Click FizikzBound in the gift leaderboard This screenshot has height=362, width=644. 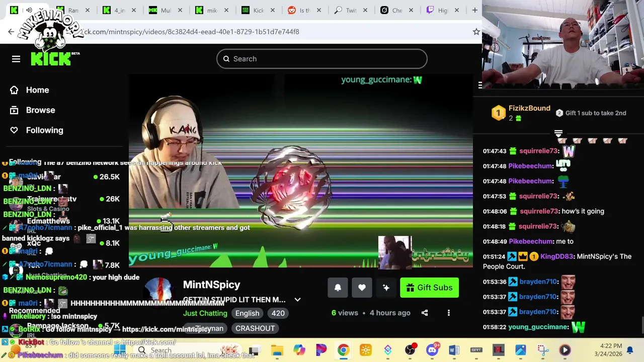[x=529, y=108]
